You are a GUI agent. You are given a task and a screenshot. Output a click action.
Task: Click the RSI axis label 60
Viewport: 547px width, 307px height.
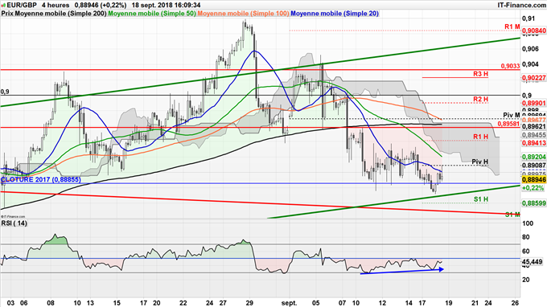[x=526, y=252]
